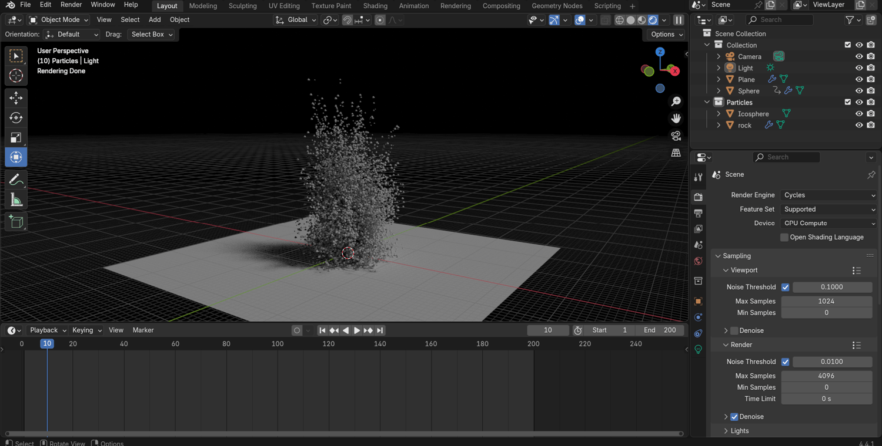Open Output properties tab
This screenshot has height=446, width=882.
(x=698, y=213)
